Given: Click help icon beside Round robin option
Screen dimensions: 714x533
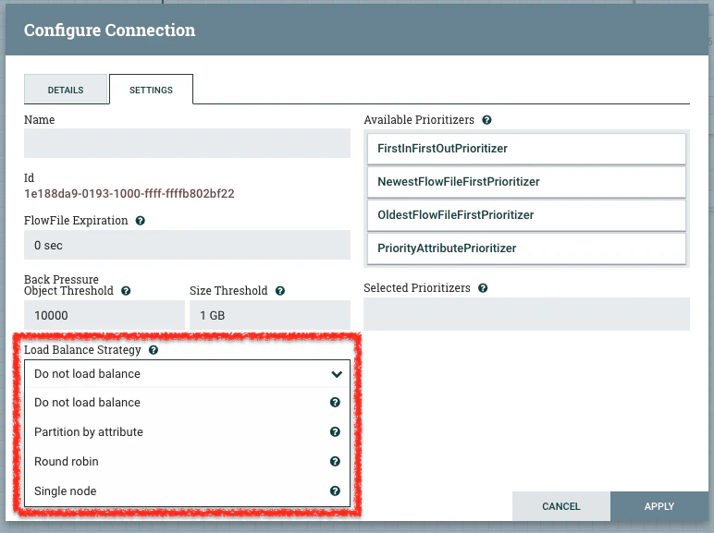Looking at the screenshot, I should (x=335, y=461).
